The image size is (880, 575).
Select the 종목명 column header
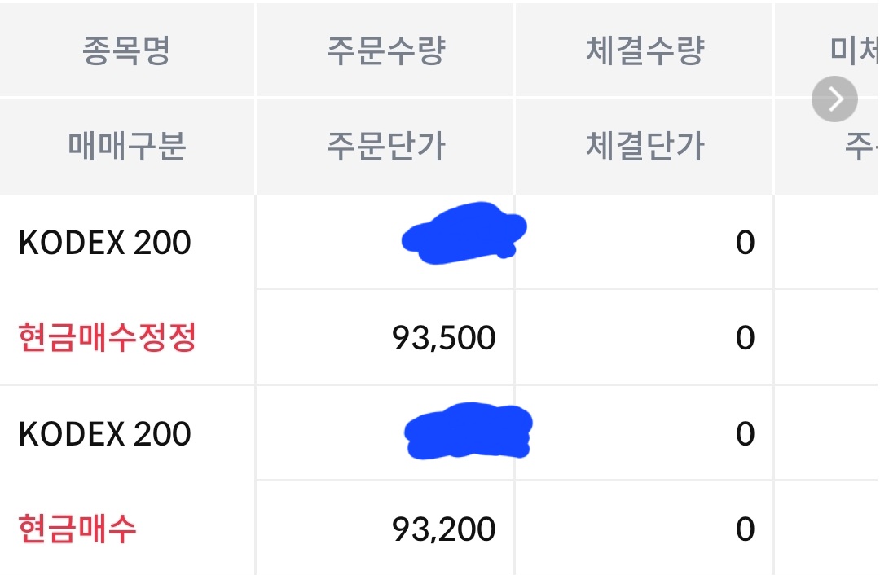pyautogui.click(x=126, y=50)
